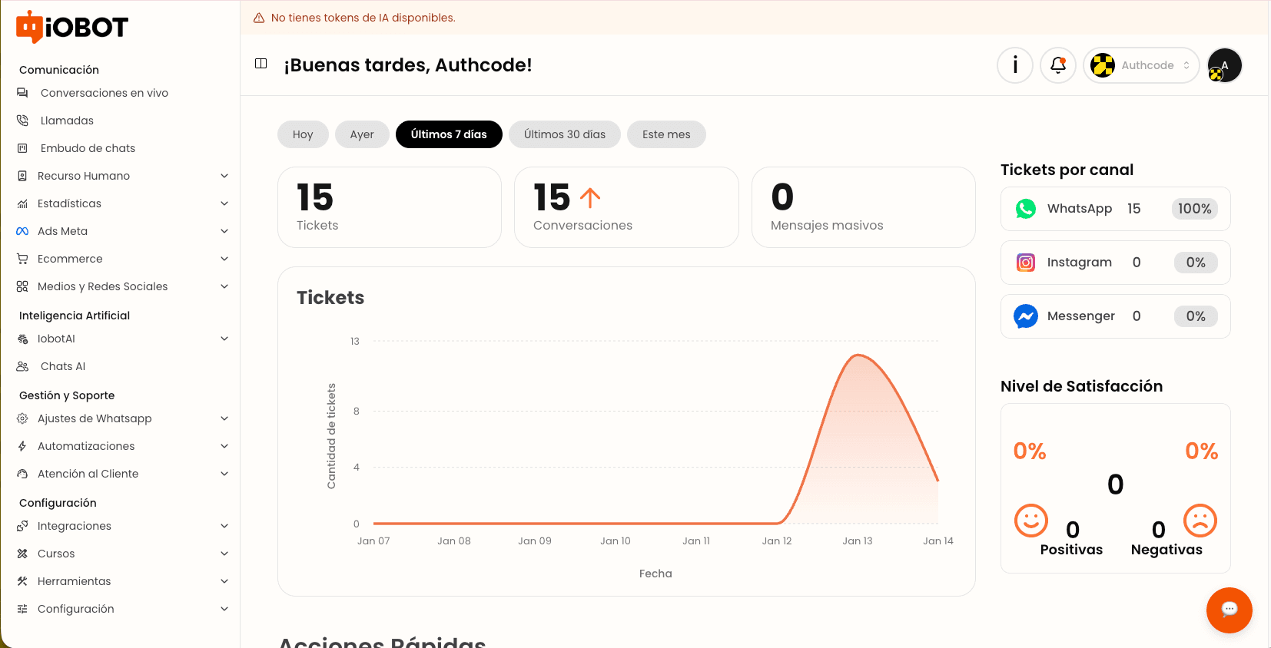Expand Recurso Humano section

pos(123,176)
